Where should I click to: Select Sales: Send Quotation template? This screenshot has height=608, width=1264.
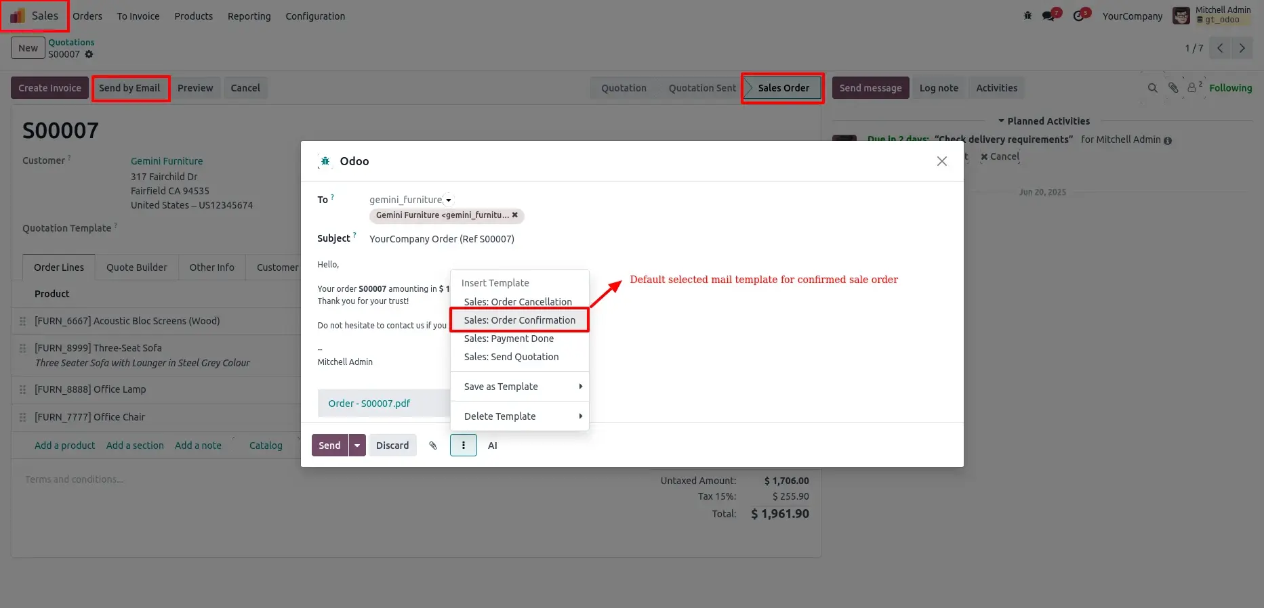click(x=520, y=357)
